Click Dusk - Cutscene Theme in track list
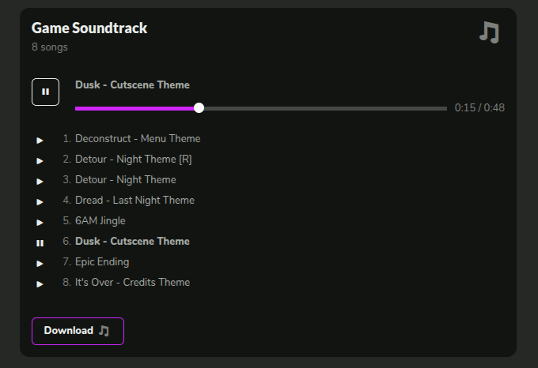The image size is (538, 368). tap(132, 242)
